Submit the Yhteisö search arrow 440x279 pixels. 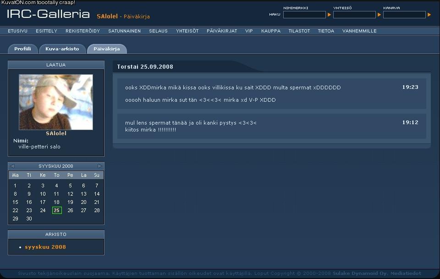pyautogui.click(x=379, y=15)
